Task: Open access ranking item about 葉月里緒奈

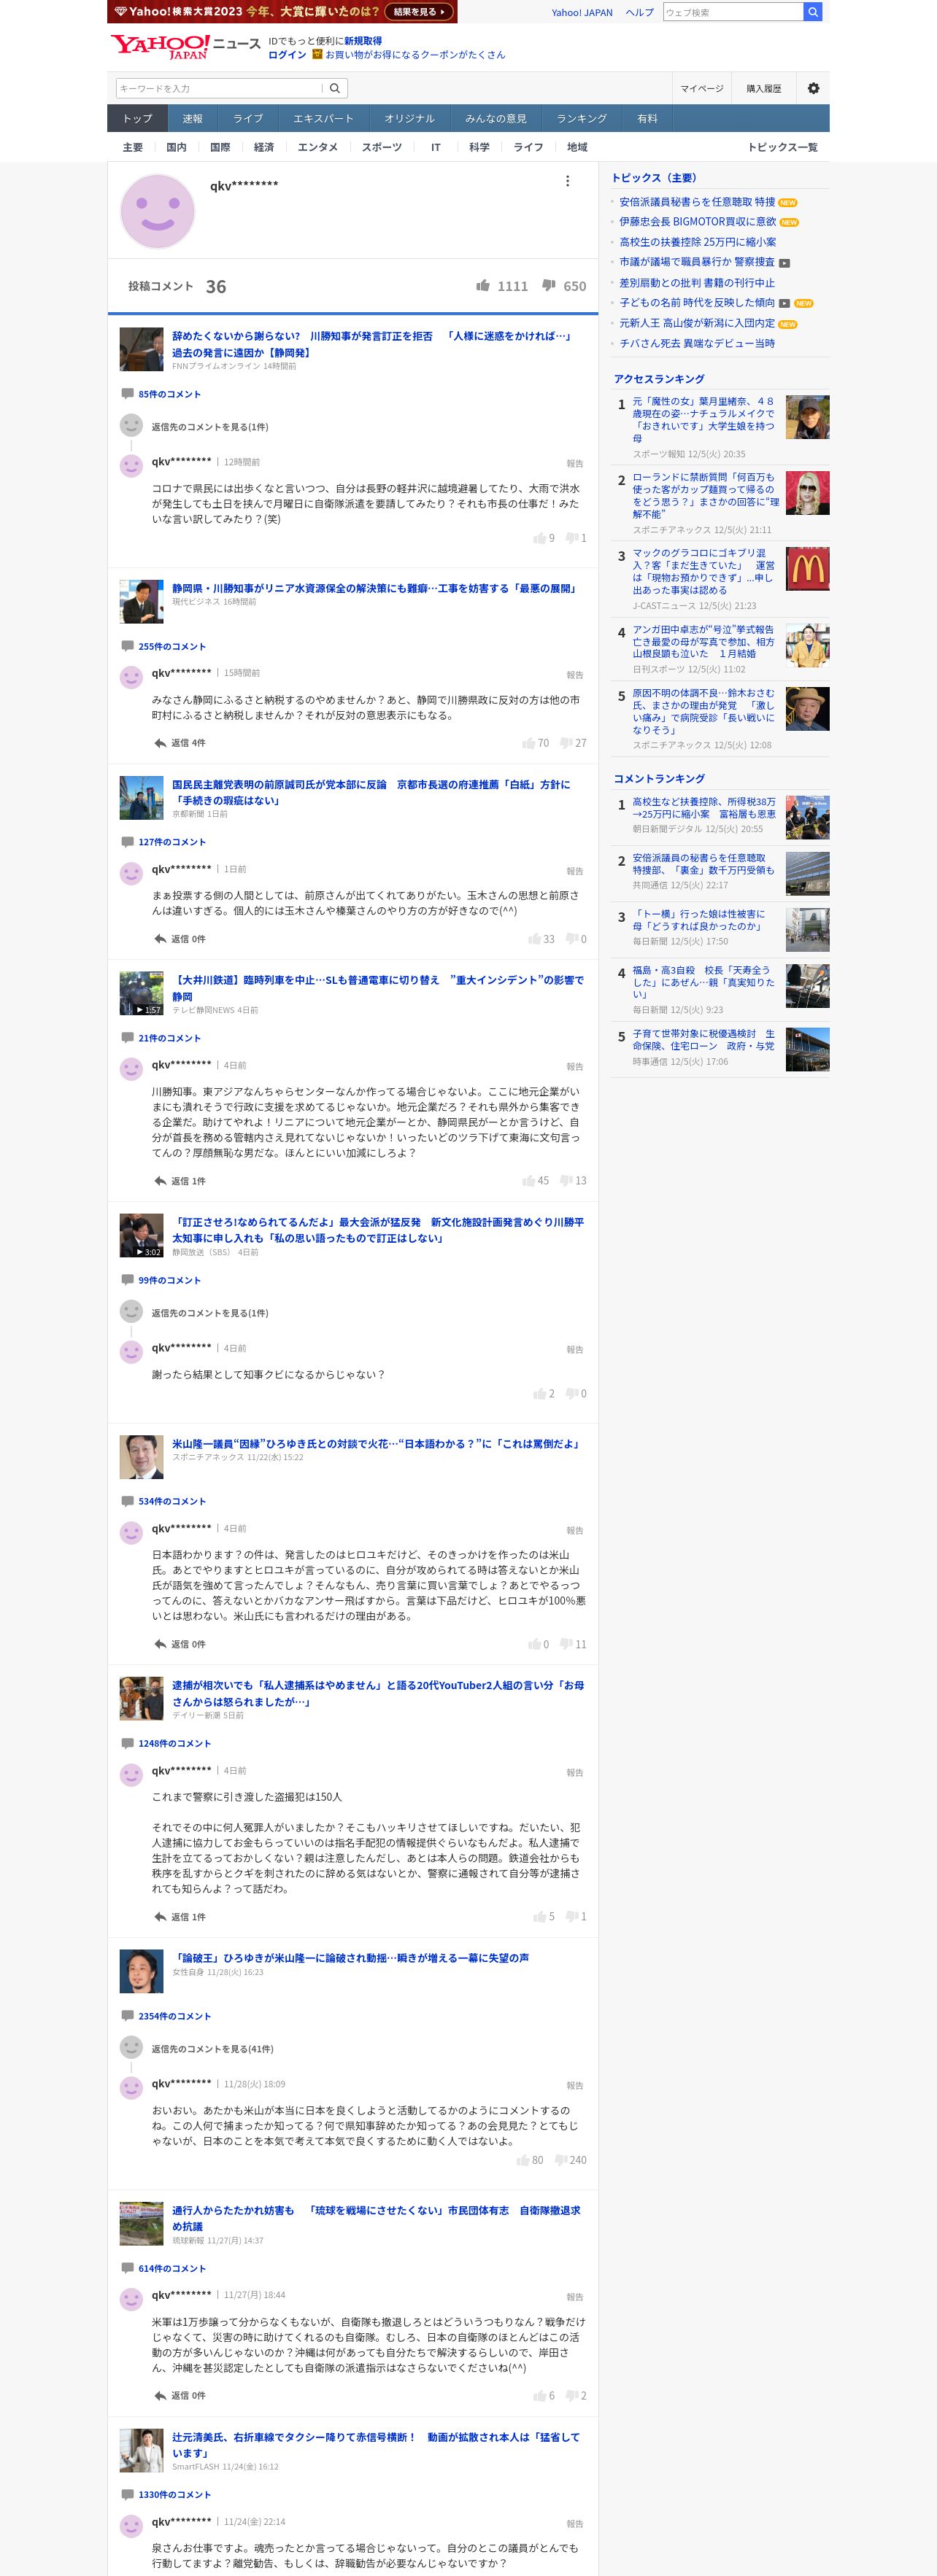Action: (703, 419)
